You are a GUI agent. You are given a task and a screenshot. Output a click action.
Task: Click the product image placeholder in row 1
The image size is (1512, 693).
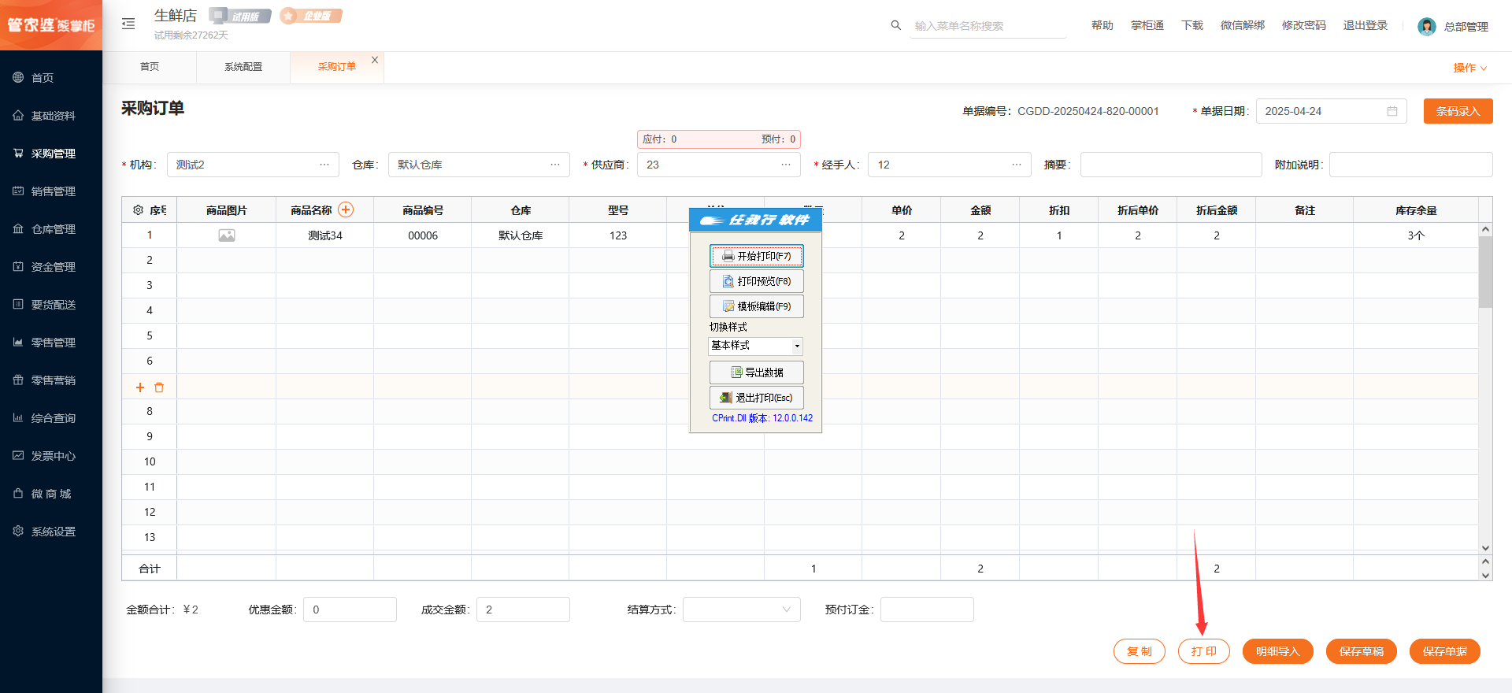[227, 235]
